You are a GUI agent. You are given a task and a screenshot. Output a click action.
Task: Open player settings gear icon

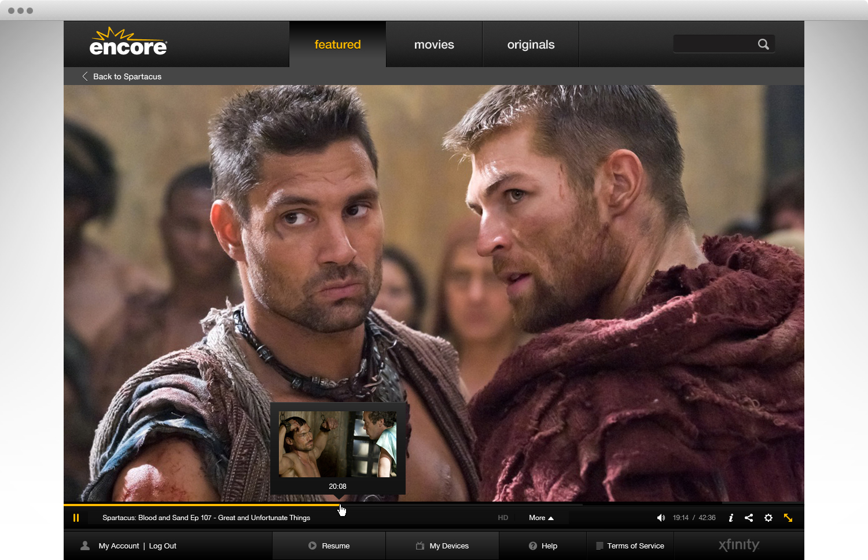click(768, 518)
